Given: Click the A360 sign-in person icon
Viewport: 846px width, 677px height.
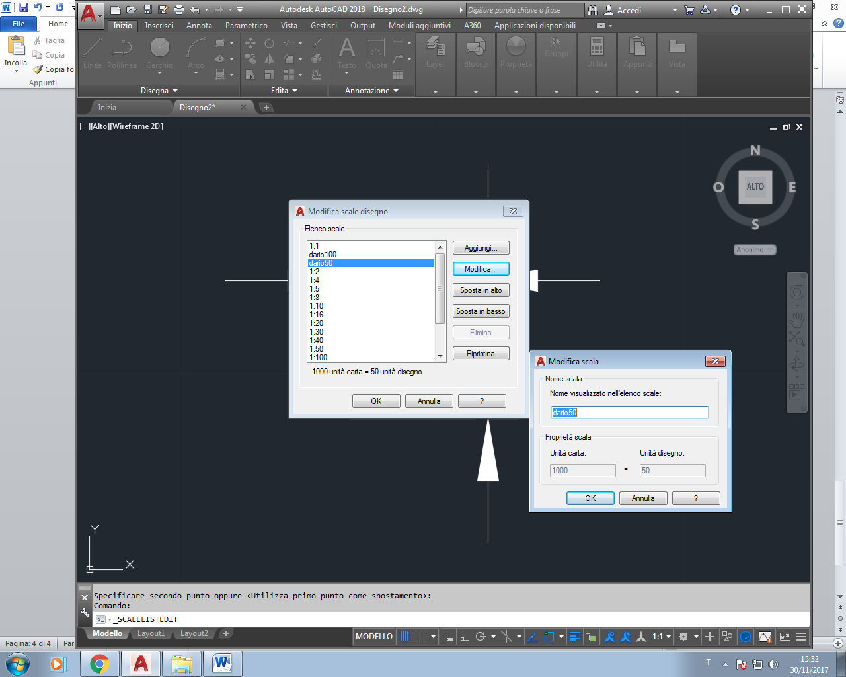Looking at the screenshot, I should coord(609,10).
